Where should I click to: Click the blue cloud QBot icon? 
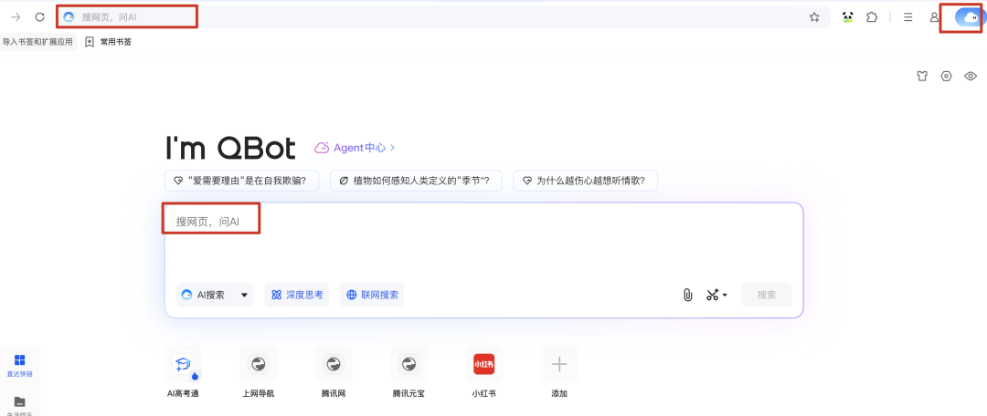[969, 17]
